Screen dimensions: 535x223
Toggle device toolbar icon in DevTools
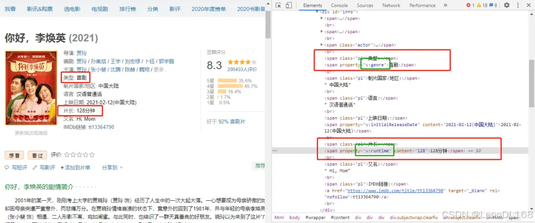coord(289,5)
